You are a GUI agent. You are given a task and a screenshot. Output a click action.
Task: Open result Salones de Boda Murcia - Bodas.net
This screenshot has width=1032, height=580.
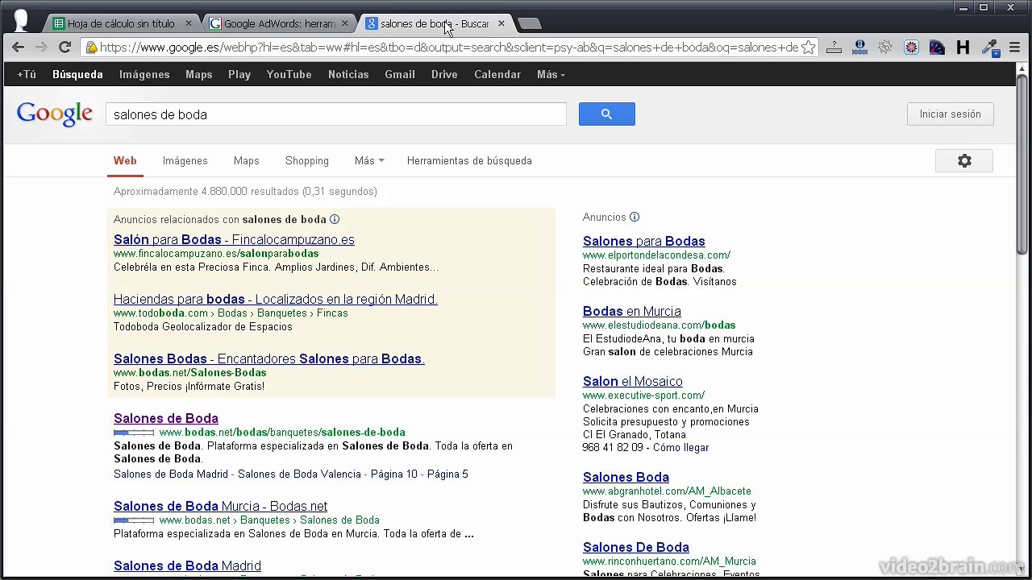[x=220, y=507]
